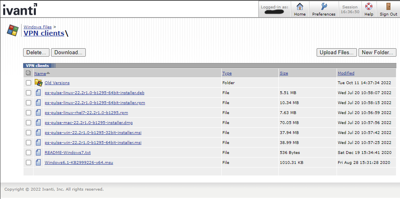Click the copyright 2022 Ivanti footer text
This screenshot has width=400, height=199.
[x=54, y=189]
